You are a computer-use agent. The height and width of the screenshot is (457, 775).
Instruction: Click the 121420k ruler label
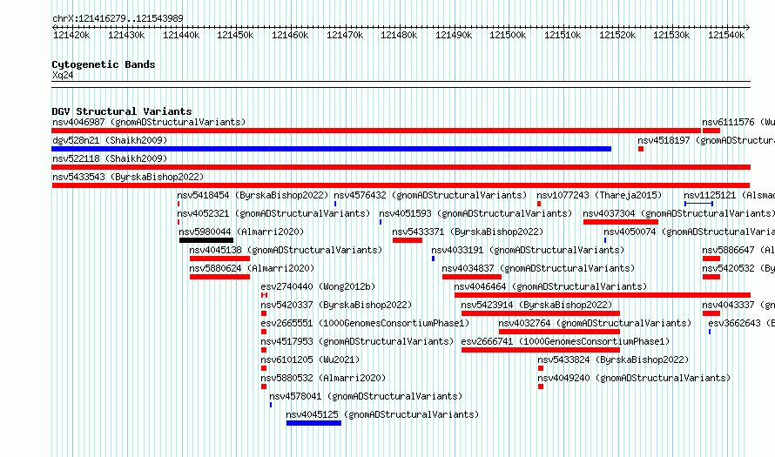pyautogui.click(x=71, y=35)
